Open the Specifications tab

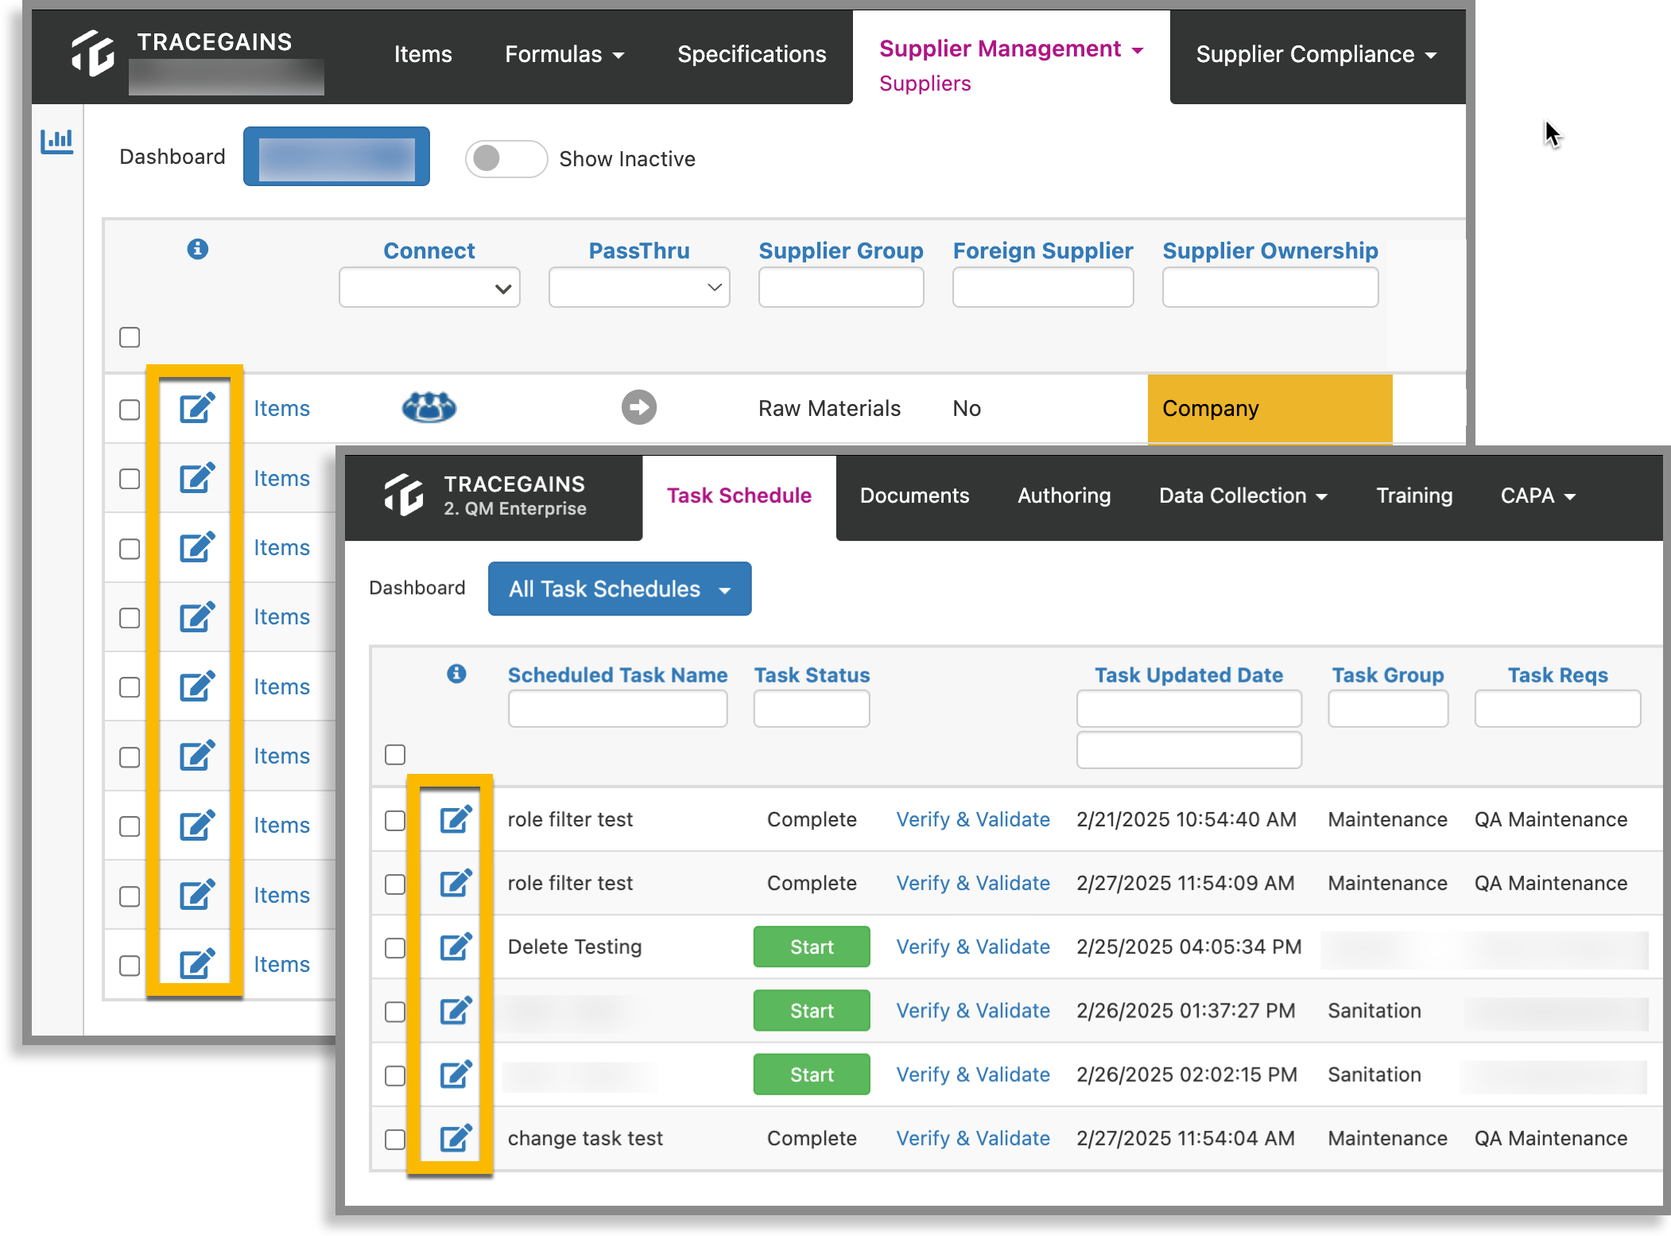tap(752, 54)
